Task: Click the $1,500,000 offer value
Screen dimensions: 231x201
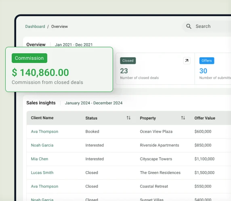Action: [x=204, y=173]
